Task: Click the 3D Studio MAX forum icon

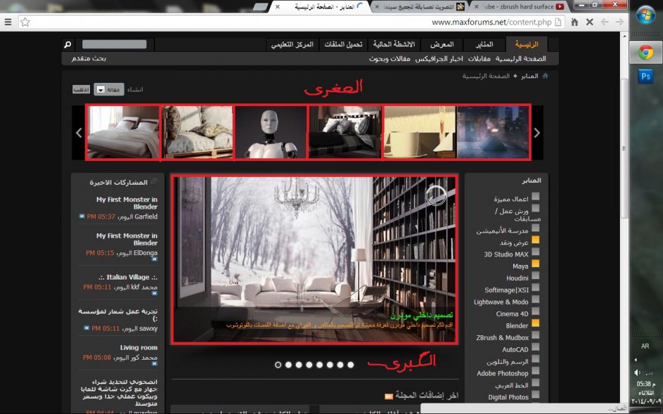Action: point(535,252)
